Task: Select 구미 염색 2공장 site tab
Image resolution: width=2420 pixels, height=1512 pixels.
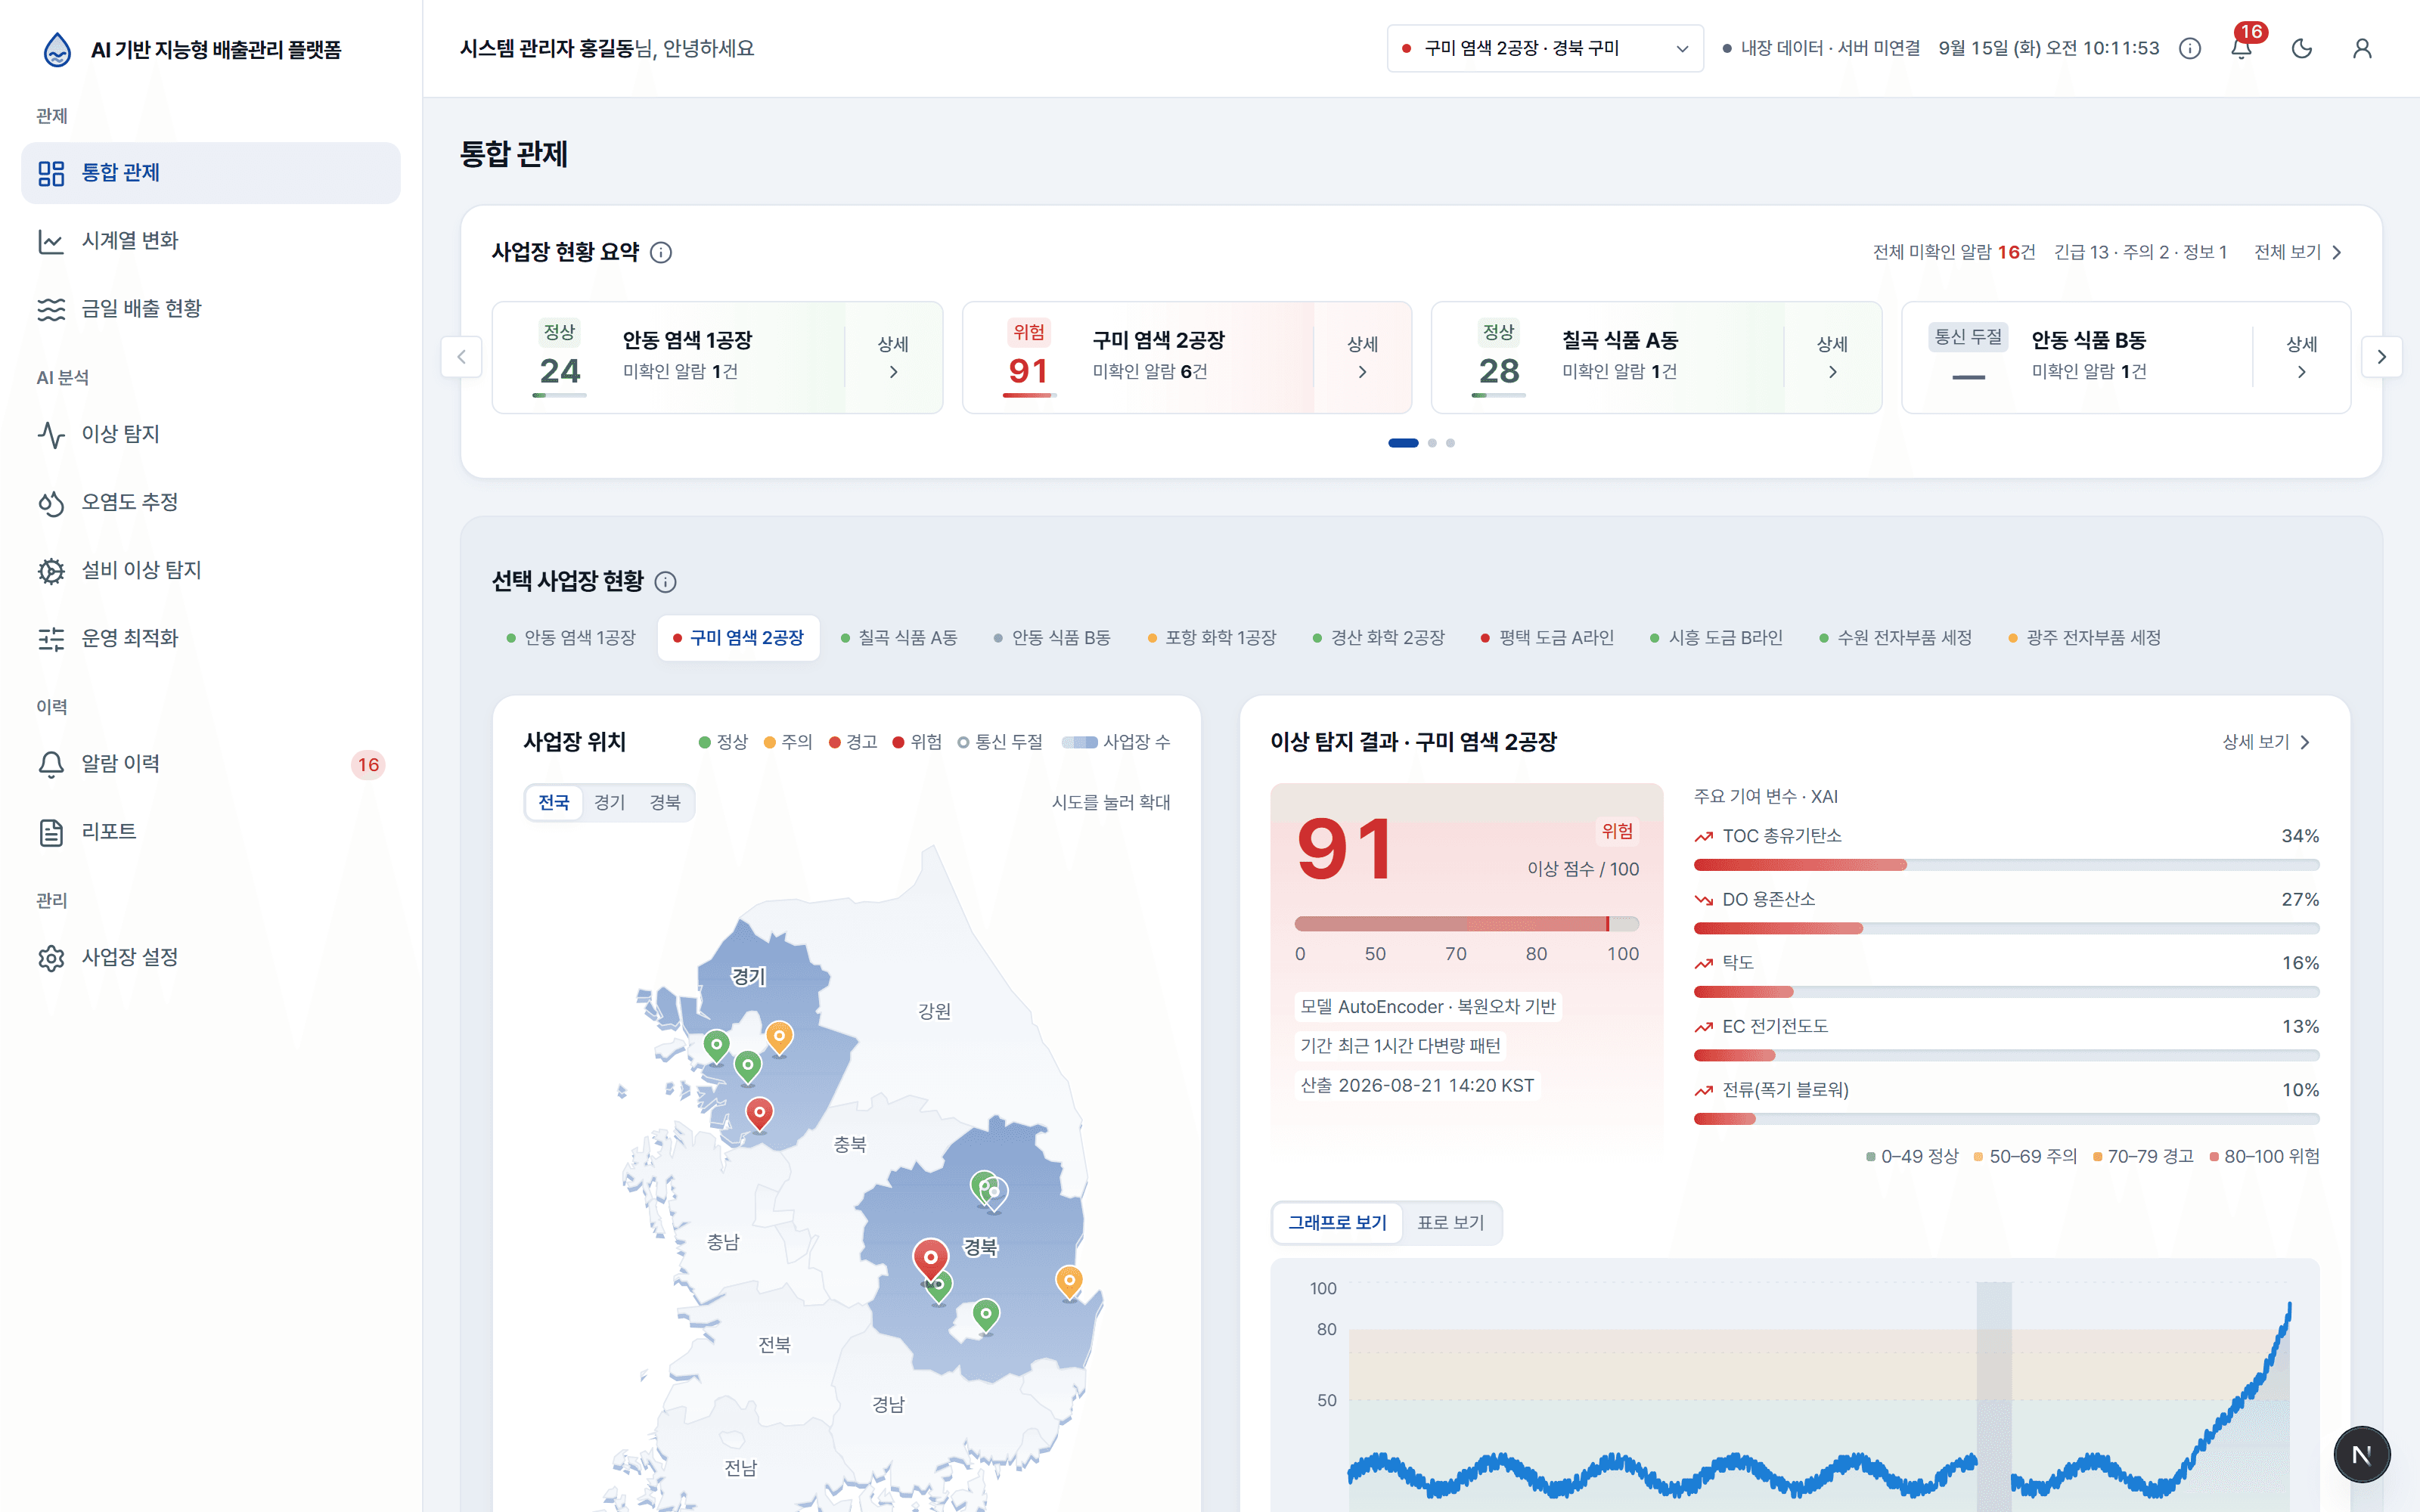Action: (x=738, y=638)
